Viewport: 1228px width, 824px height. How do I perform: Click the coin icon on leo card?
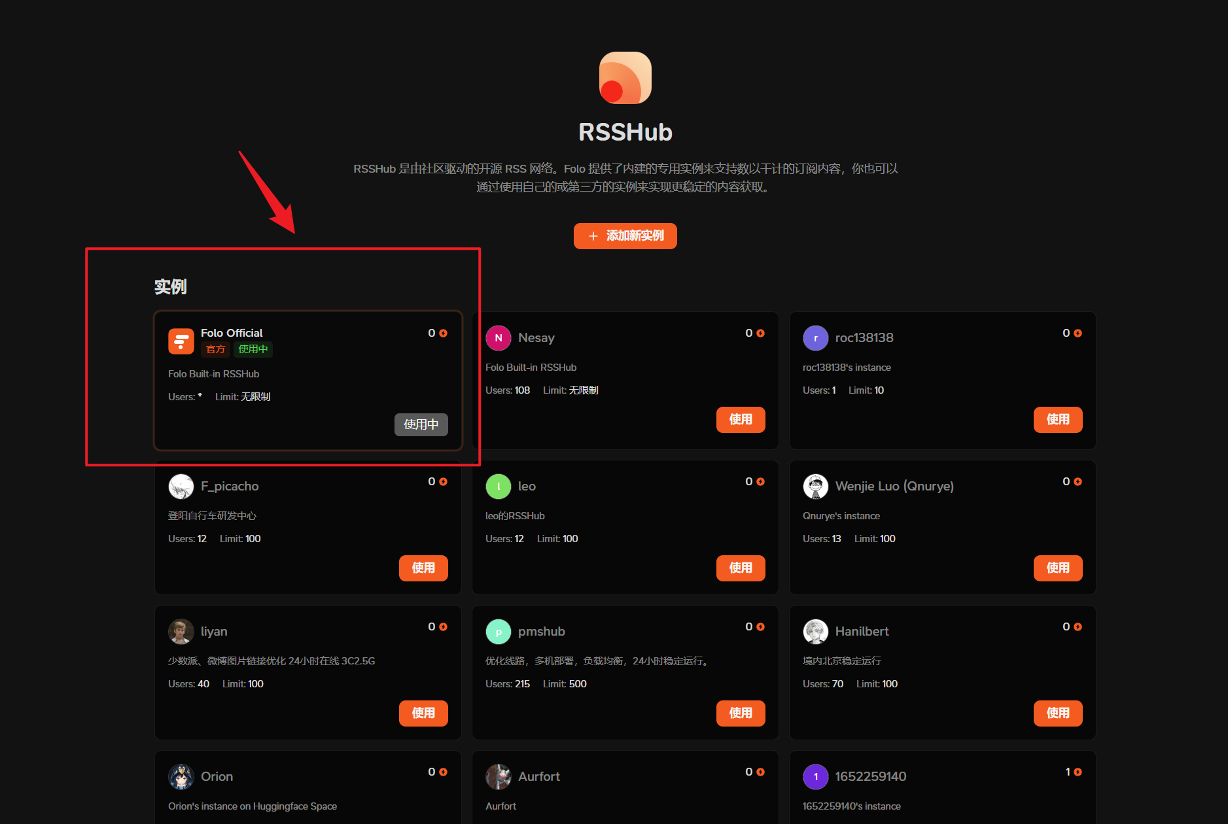[760, 482]
